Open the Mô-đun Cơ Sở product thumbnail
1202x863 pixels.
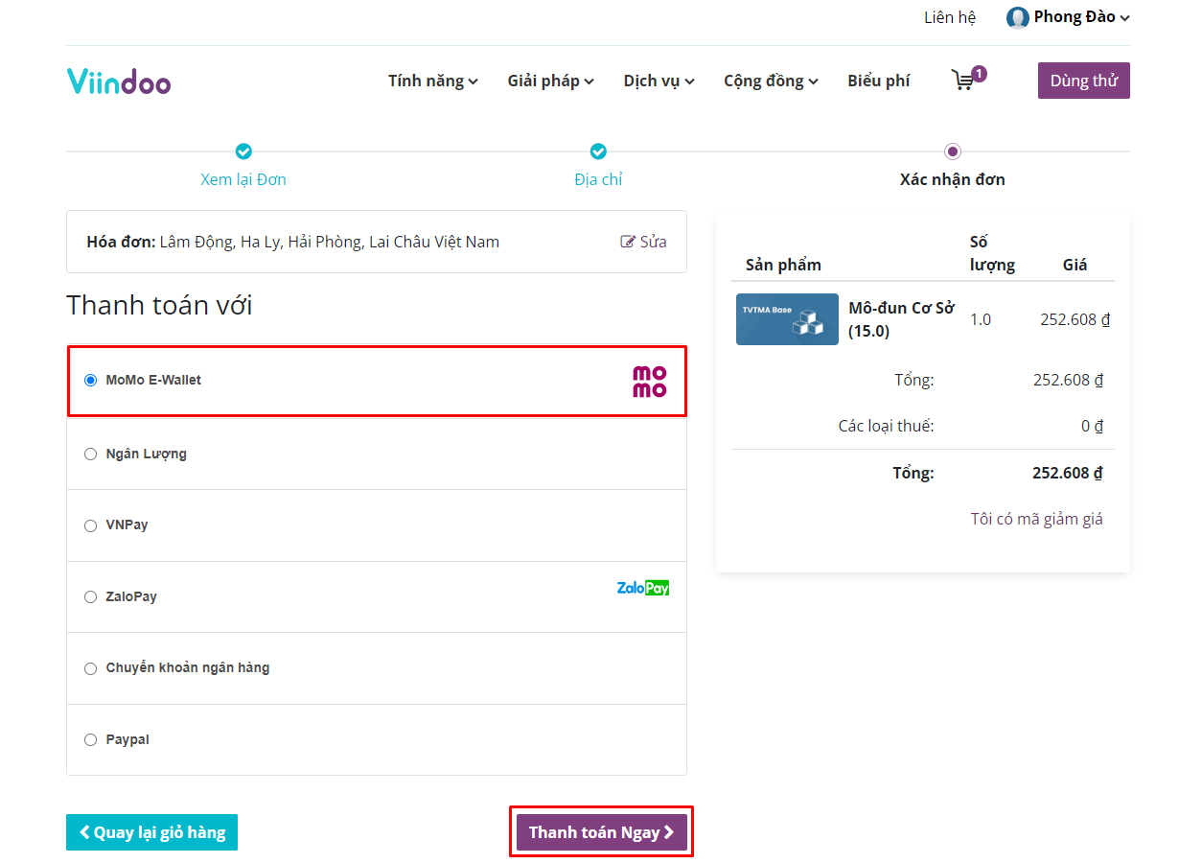[x=787, y=319]
